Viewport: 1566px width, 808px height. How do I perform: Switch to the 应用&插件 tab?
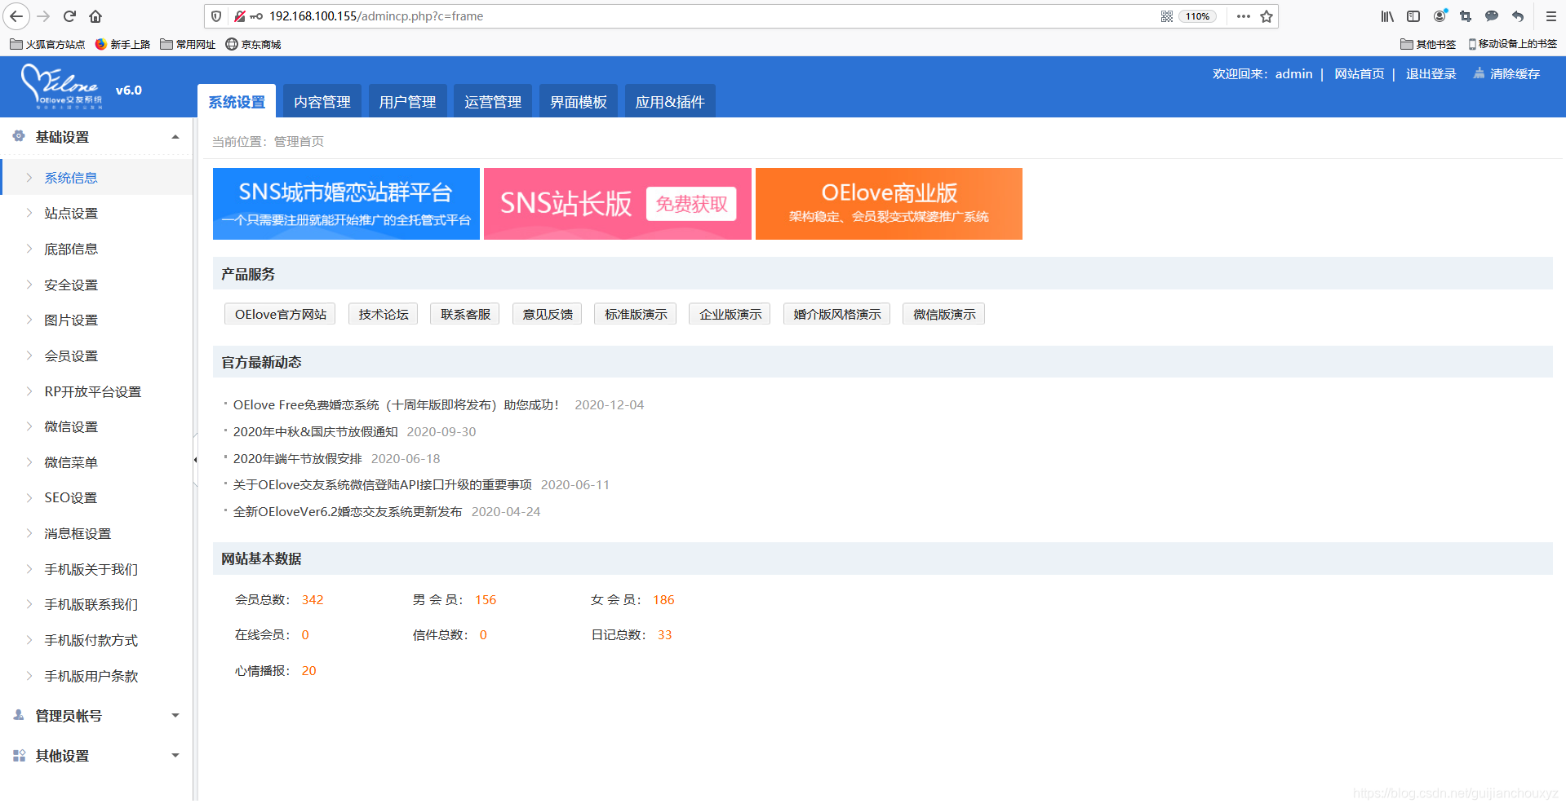click(670, 101)
